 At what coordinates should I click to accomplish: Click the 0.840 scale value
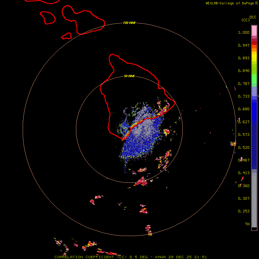click(x=244, y=71)
